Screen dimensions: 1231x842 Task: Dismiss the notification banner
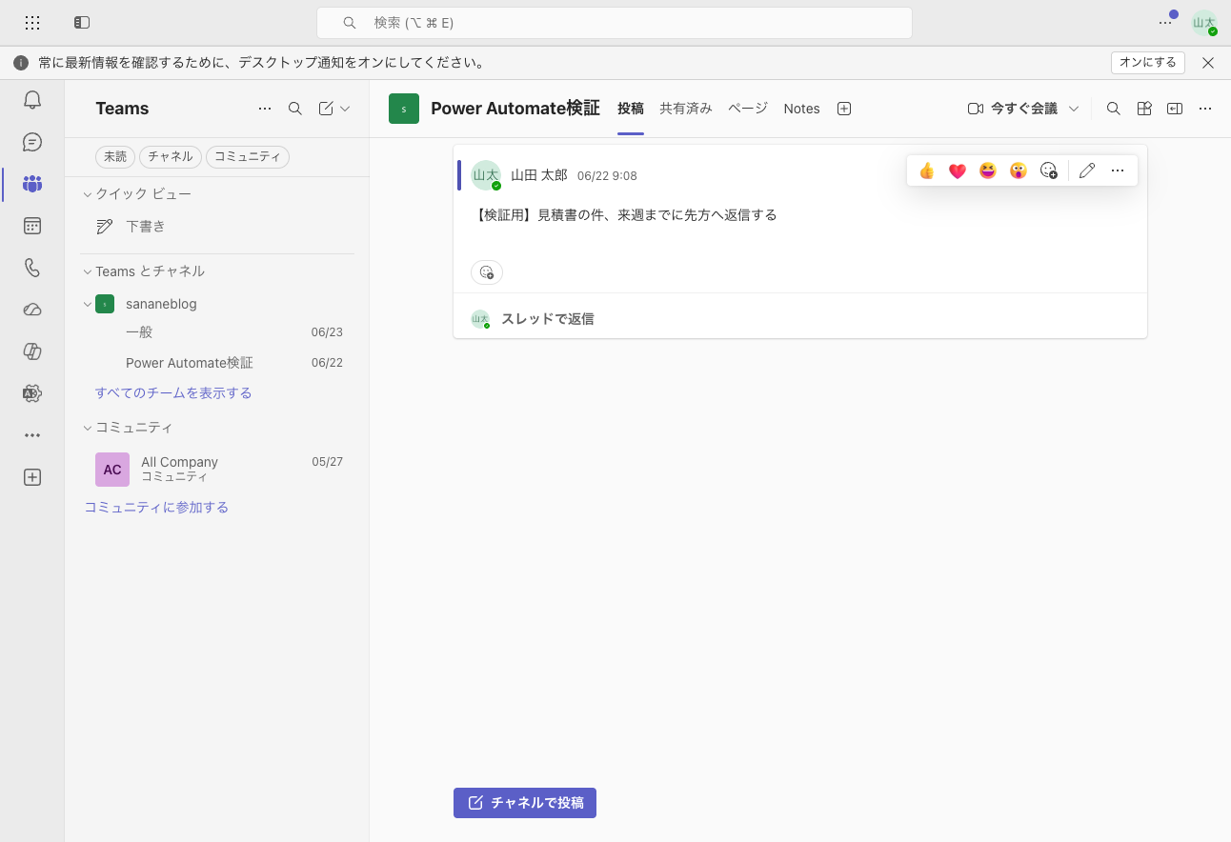pos(1208,63)
